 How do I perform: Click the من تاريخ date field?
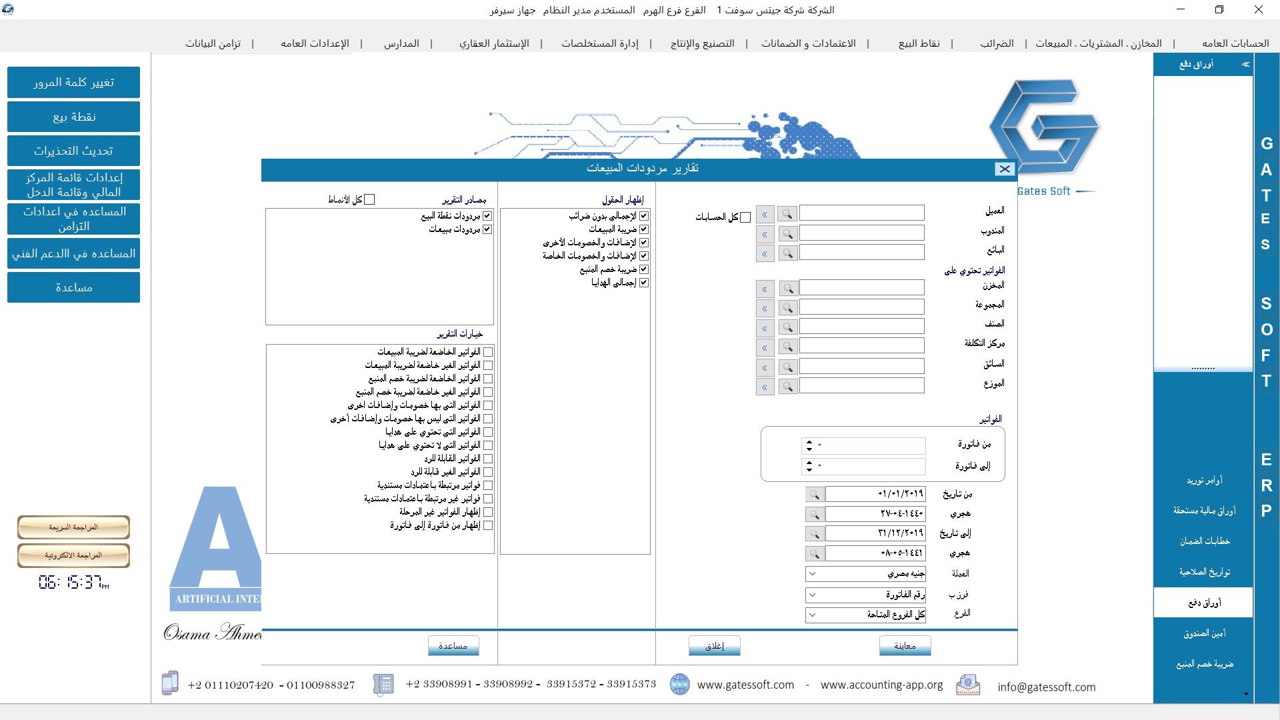(x=875, y=494)
